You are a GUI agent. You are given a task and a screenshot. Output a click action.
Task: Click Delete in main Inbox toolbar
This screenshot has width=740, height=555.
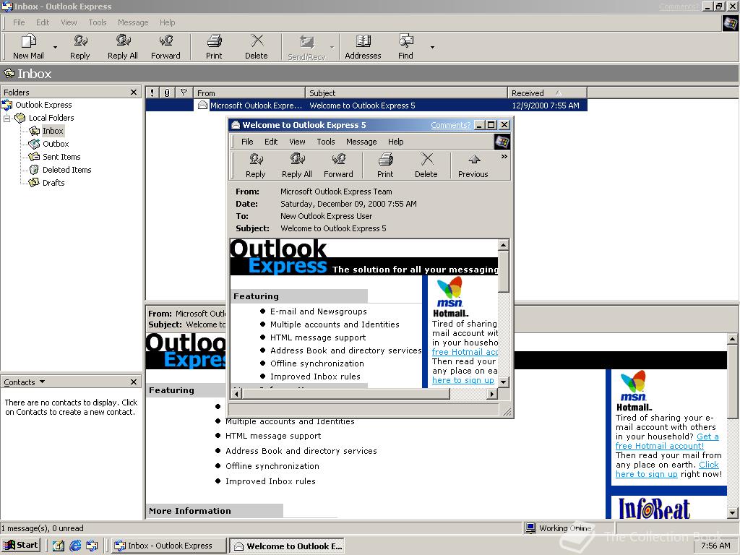coord(257,47)
